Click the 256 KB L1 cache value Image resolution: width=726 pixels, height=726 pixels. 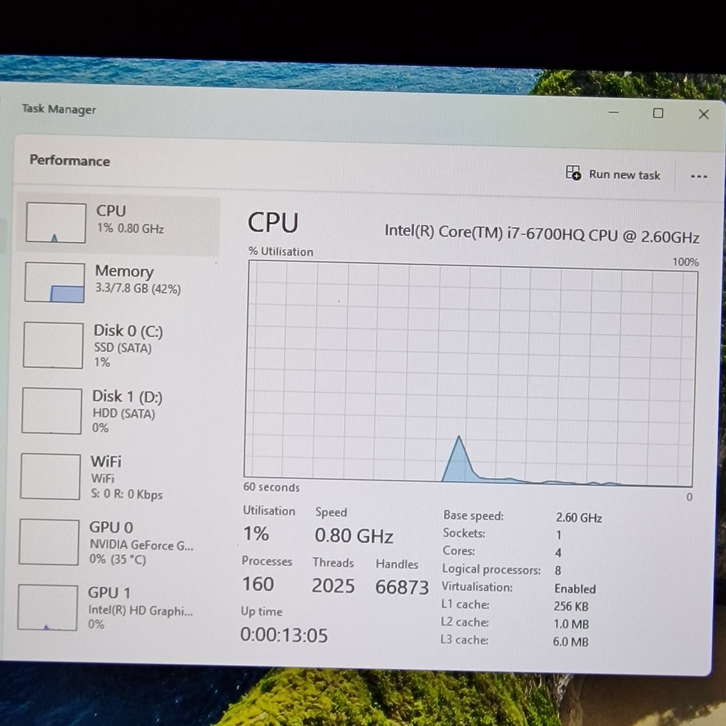point(571,607)
